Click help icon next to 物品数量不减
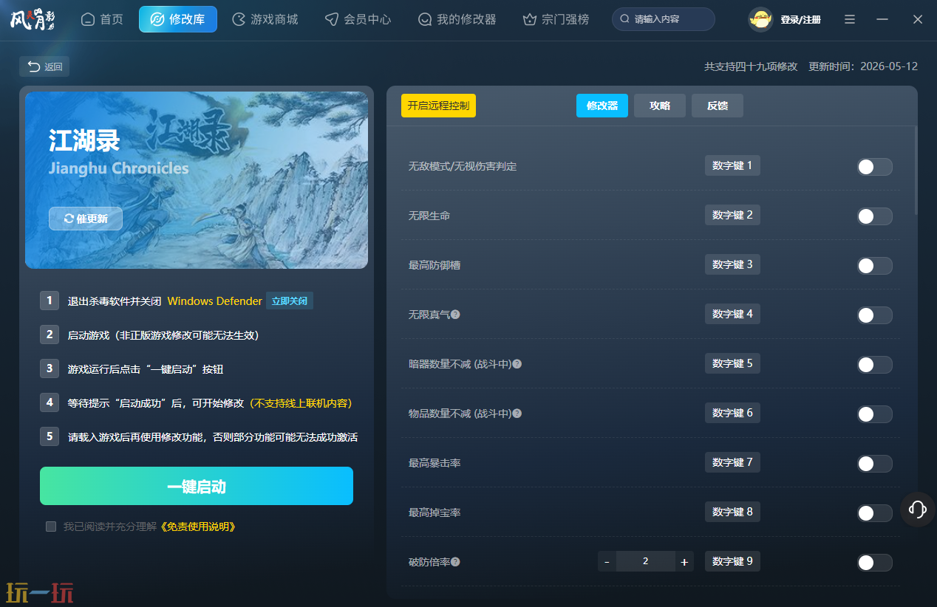 pyautogui.click(x=517, y=414)
